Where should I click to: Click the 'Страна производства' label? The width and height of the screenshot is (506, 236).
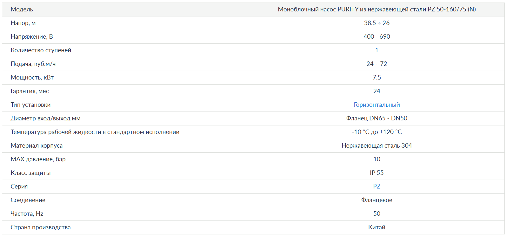(41, 227)
